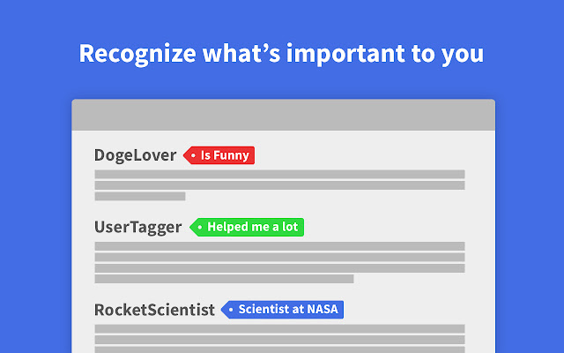564x353 pixels.
Task: Click second placeholder line under UserTagger
Action: 279,257
